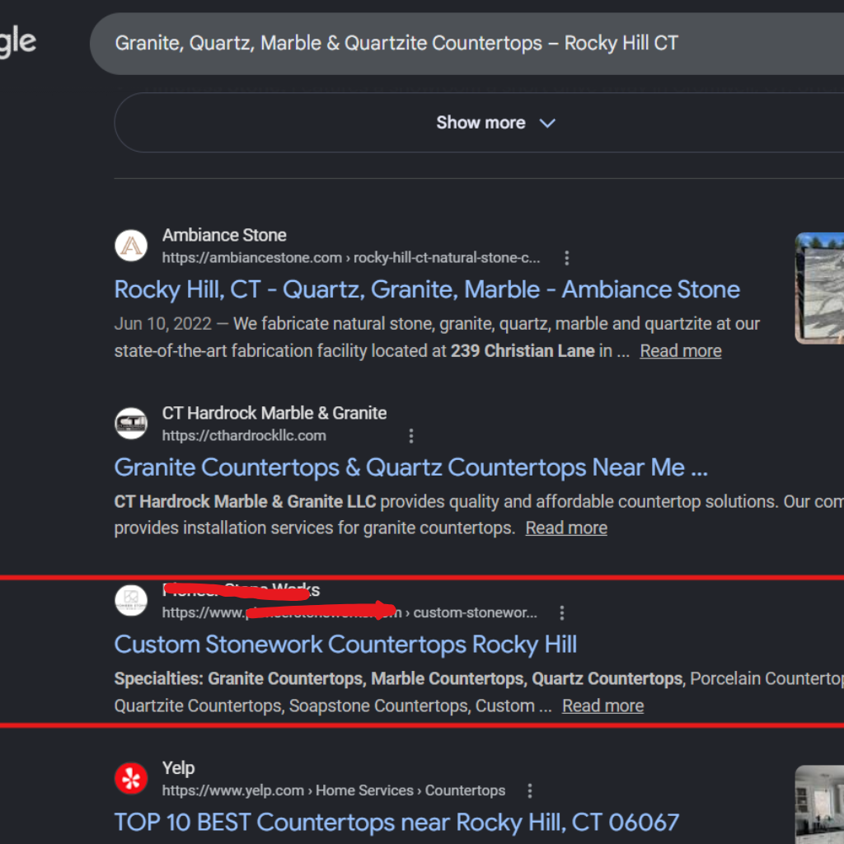Image resolution: width=844 pixels, height=844 pixels.
Task: Click the Google logo
Action: click(x=17, y=42)
